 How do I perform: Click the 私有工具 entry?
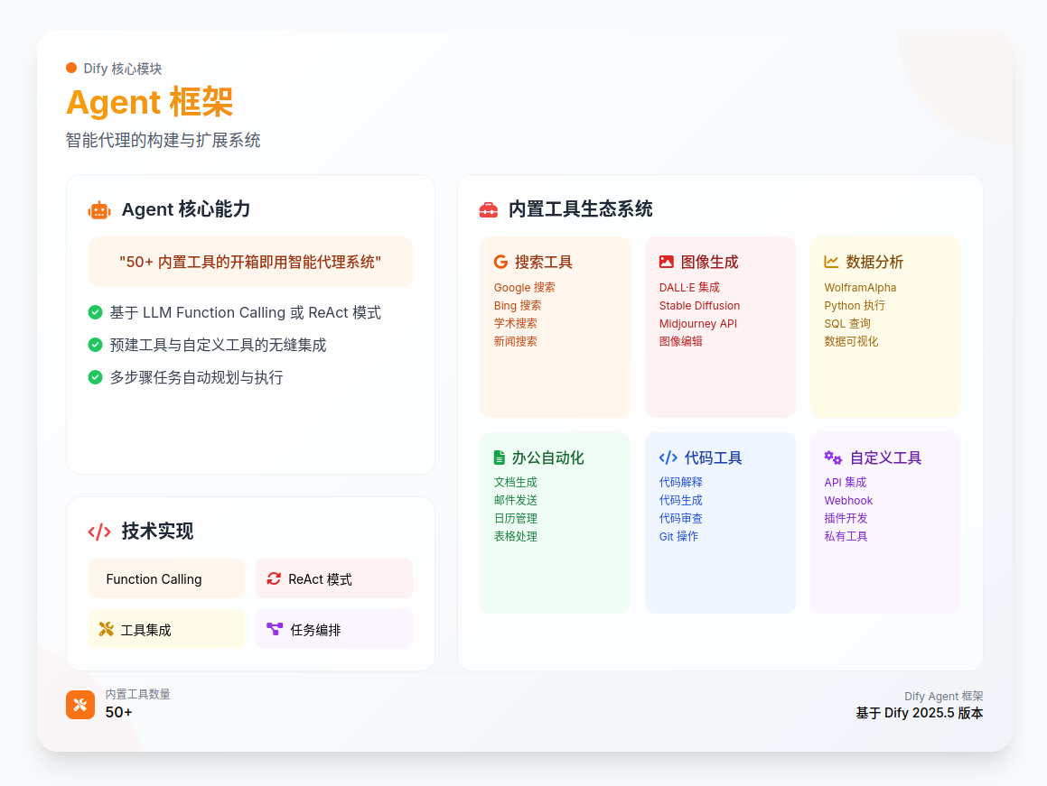[x=846, y=536]
